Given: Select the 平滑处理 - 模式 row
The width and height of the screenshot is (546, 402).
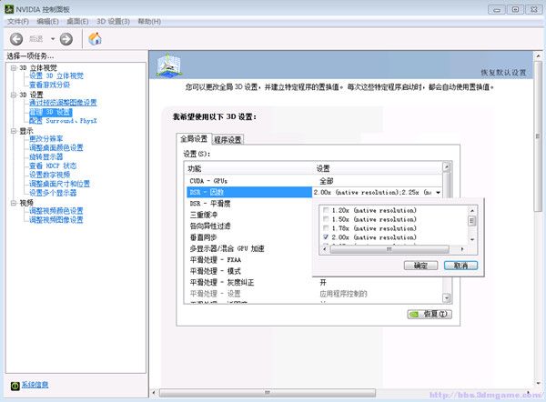Looking at the screenshot, I should point(249,271).
